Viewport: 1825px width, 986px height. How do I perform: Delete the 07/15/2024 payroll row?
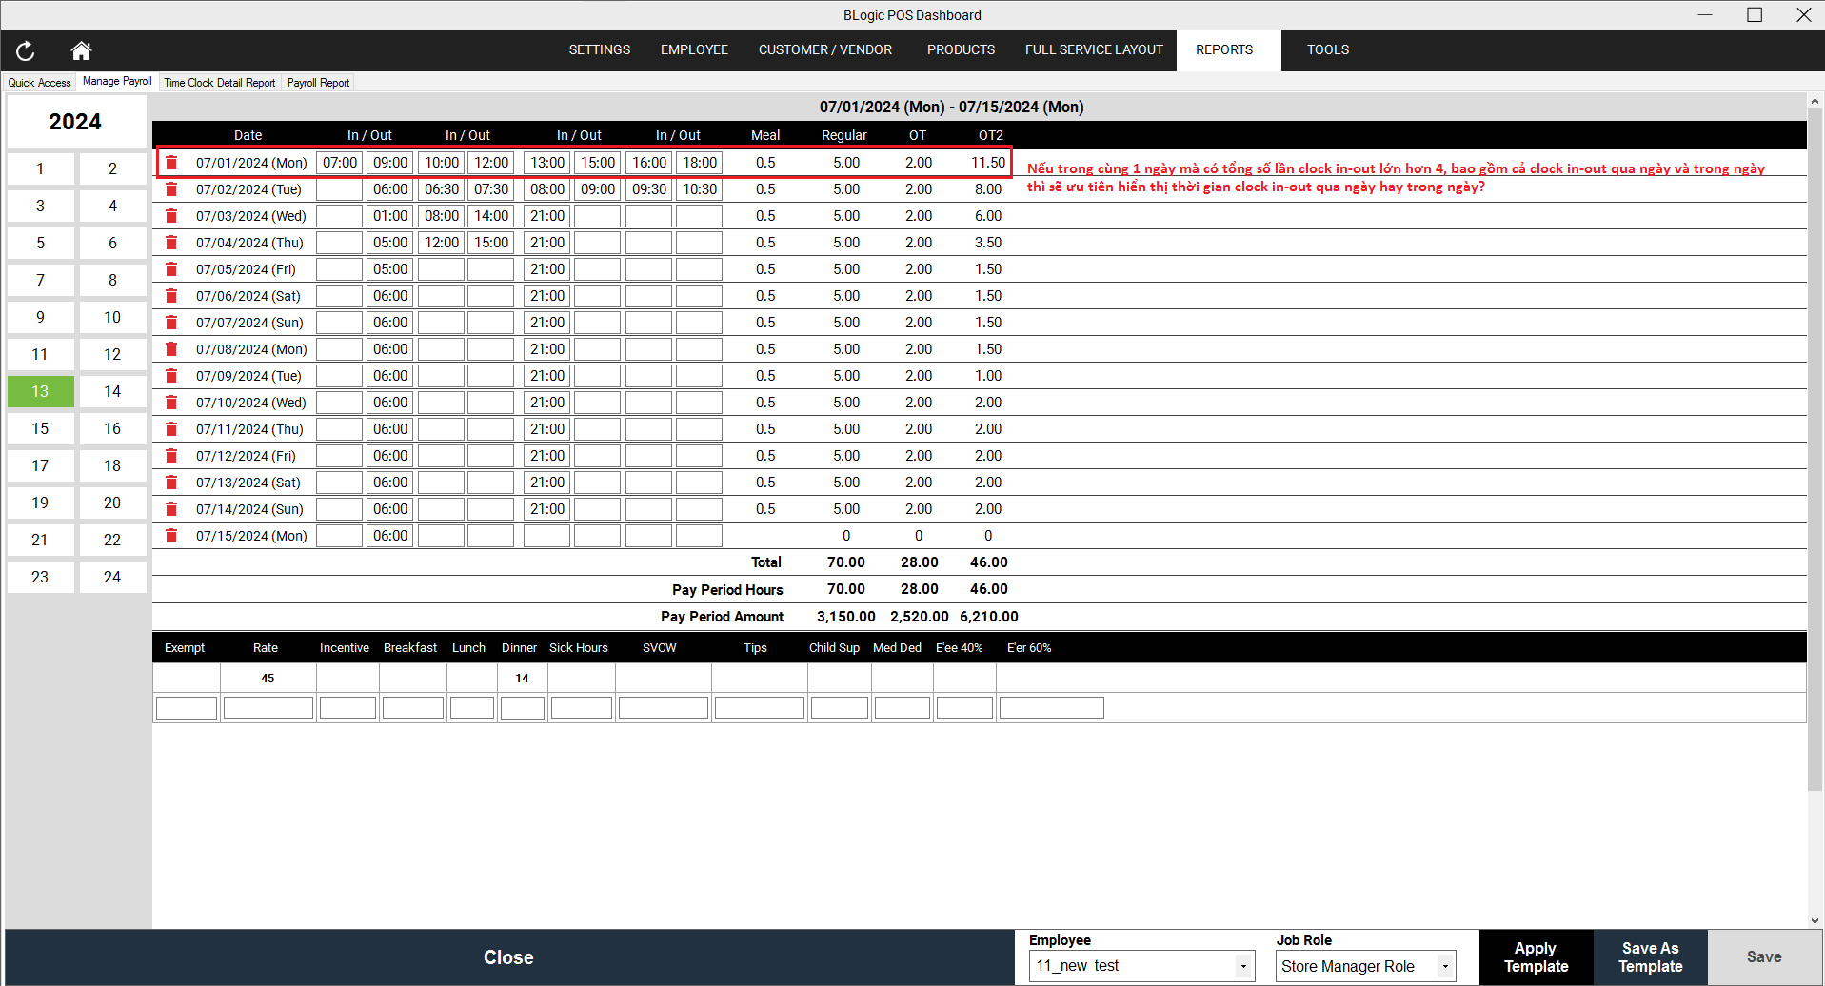[x=171, y=535]
